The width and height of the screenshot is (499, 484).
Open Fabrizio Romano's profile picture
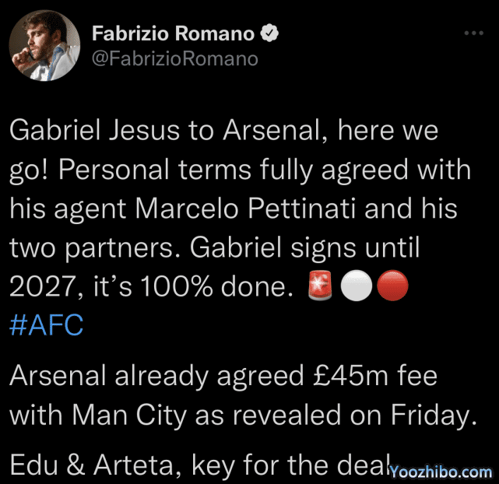tap(47, 48)
